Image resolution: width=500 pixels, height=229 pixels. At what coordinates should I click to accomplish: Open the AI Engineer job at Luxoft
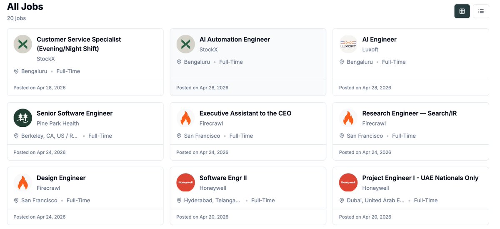(379, 40)
